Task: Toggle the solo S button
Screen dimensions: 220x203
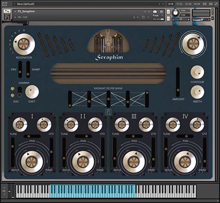Action: 168,12
